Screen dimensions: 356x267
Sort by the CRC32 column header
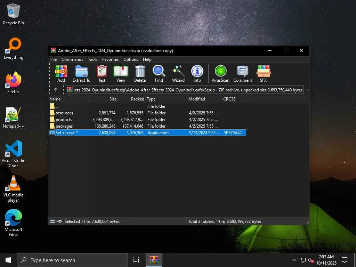tap(234, 99)
